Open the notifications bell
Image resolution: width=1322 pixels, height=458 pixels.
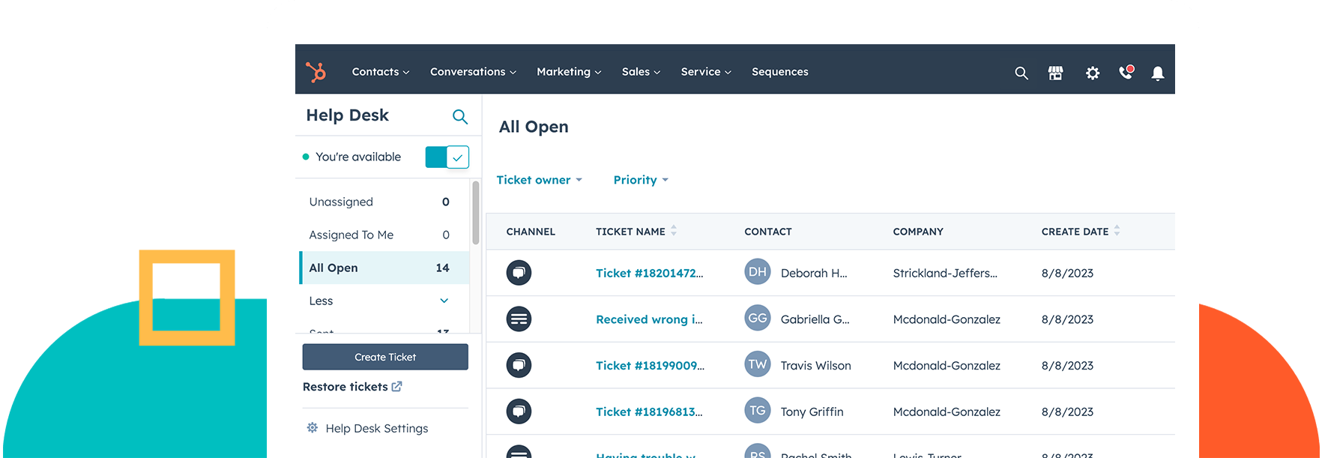[x=1158, y=73]
